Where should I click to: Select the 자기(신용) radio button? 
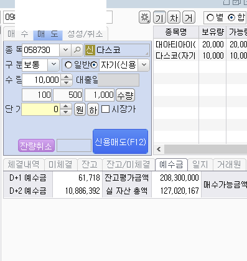pos(95,65)
